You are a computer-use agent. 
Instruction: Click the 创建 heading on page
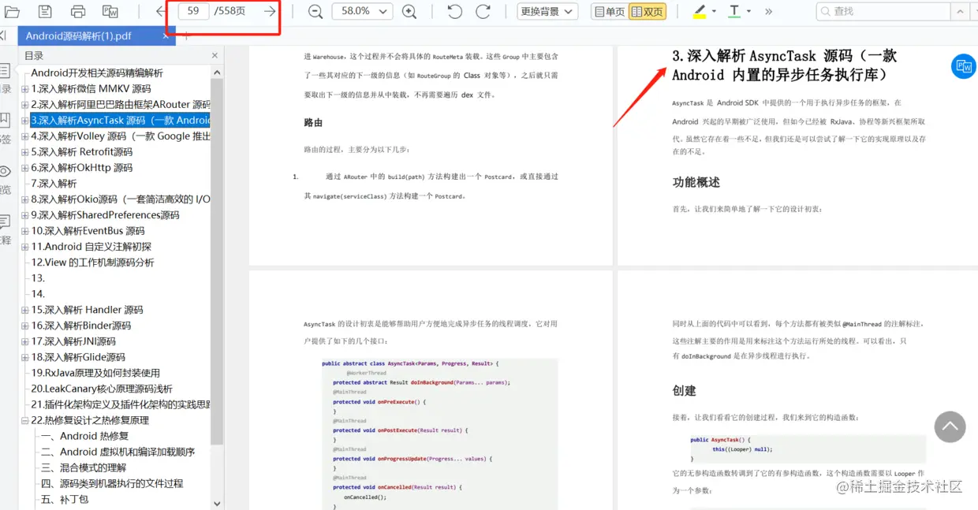pyautogui.click(x=684, y=391)
